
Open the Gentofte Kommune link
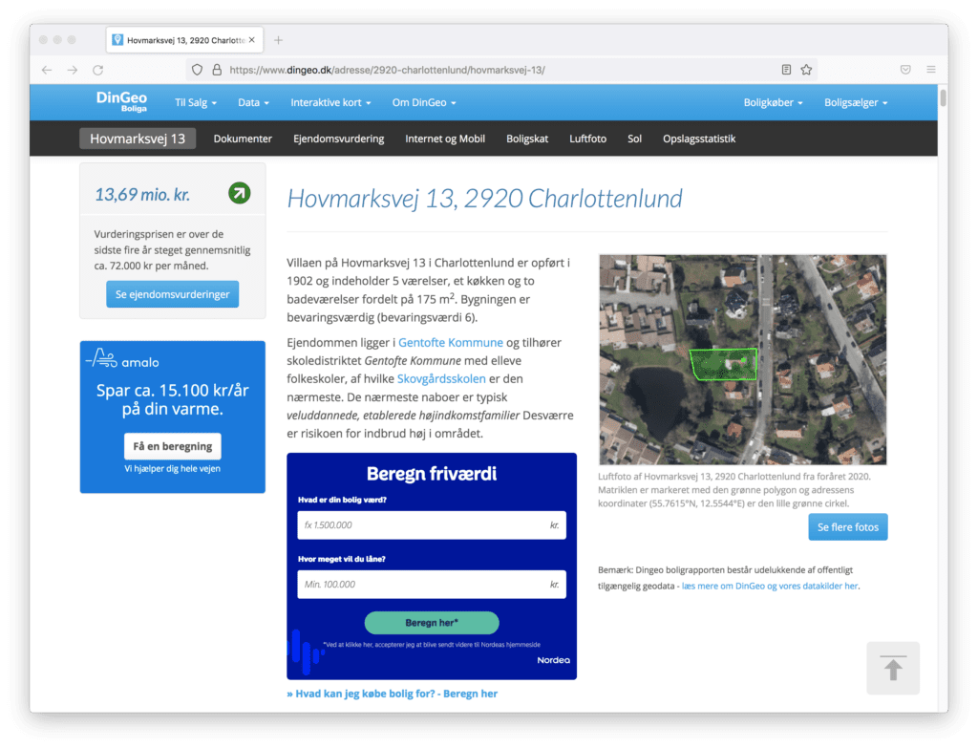pos(451,343)
